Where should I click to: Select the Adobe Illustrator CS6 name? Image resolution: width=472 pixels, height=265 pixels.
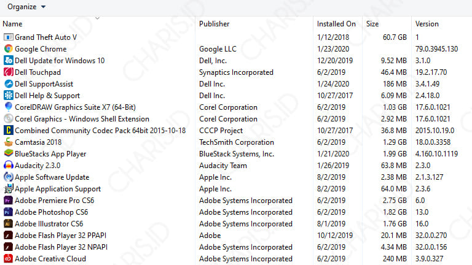coord(49,224)
